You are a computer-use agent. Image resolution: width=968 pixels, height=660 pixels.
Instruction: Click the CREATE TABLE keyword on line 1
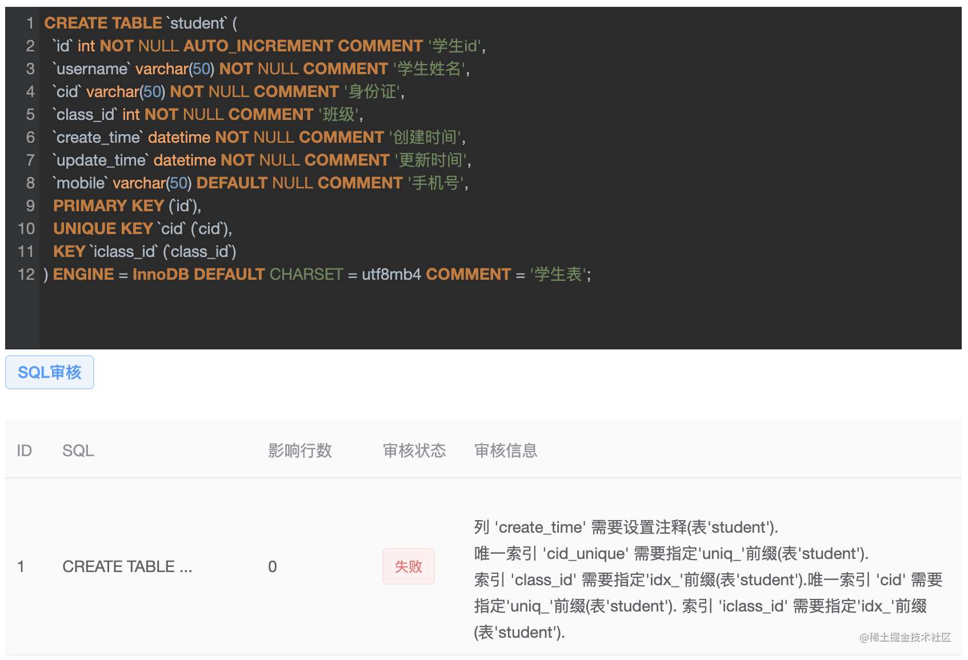pyautogui.click(x=103, y=23)
